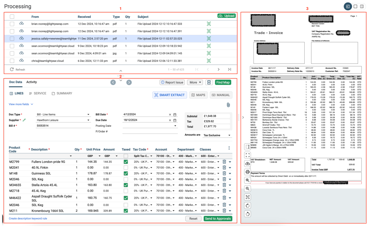369x228 pixels.
Task: Open the Due Date calendar picker
Action: pyautogui.click(x=175, y=120)
